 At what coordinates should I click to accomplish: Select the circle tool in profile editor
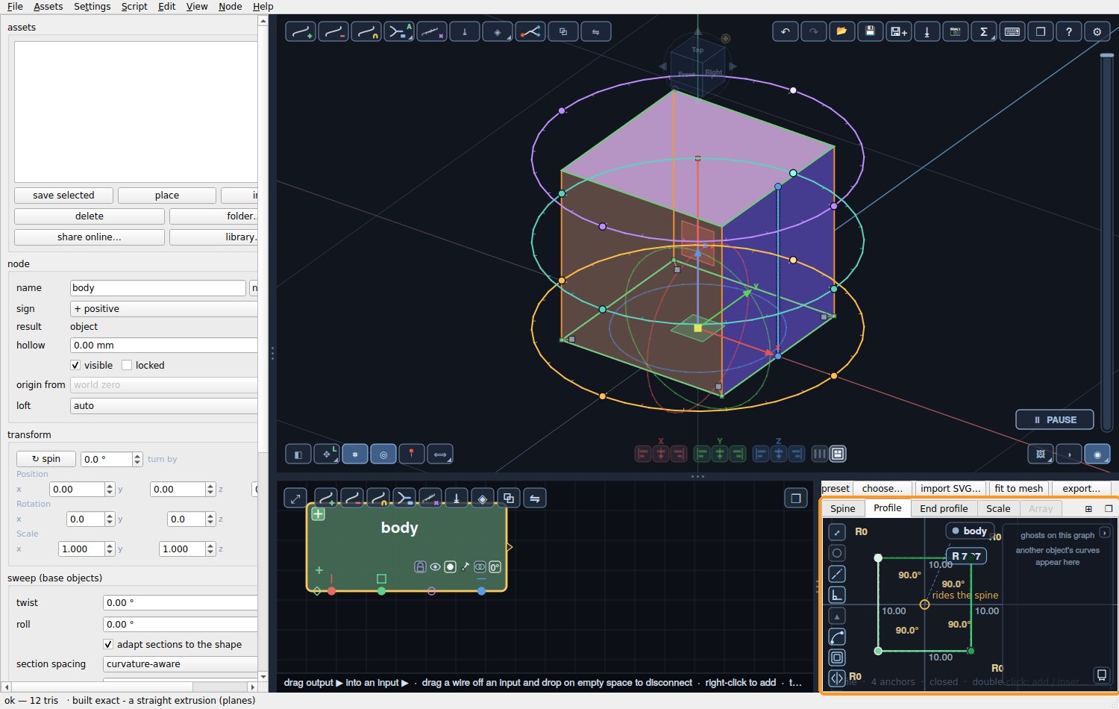click(x=837, y=553)
